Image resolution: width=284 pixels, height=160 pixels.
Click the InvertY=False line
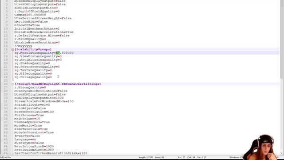(x=27, y=136)
